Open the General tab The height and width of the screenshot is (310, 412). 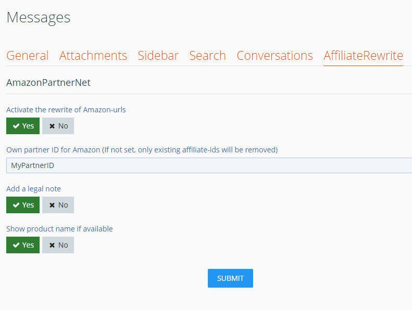point(28,56)
